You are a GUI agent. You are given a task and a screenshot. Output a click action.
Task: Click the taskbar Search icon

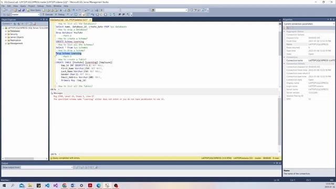tap(13, 185)
